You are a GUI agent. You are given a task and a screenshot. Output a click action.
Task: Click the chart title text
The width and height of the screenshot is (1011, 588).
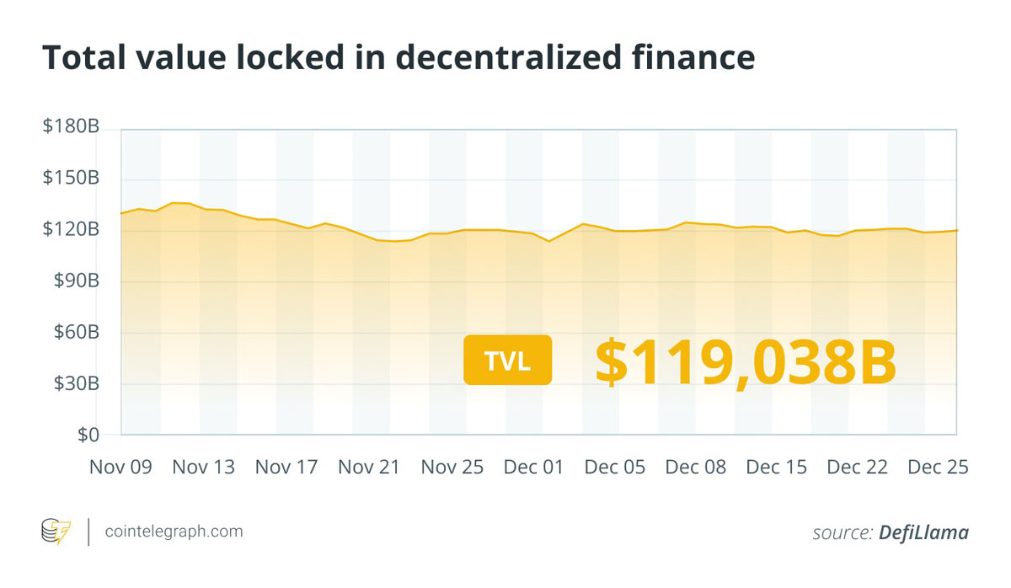coord(399,56)
